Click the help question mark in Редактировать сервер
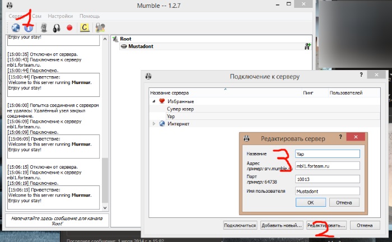Viewport: 392px width, 242px height. 340,137
